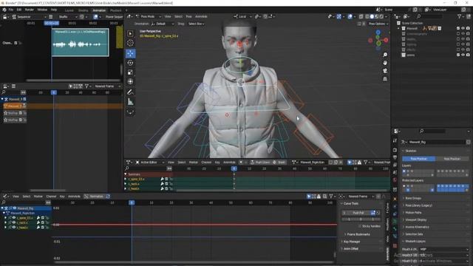Toggle visibility eye of Maxwell collection

coord(463,28)
